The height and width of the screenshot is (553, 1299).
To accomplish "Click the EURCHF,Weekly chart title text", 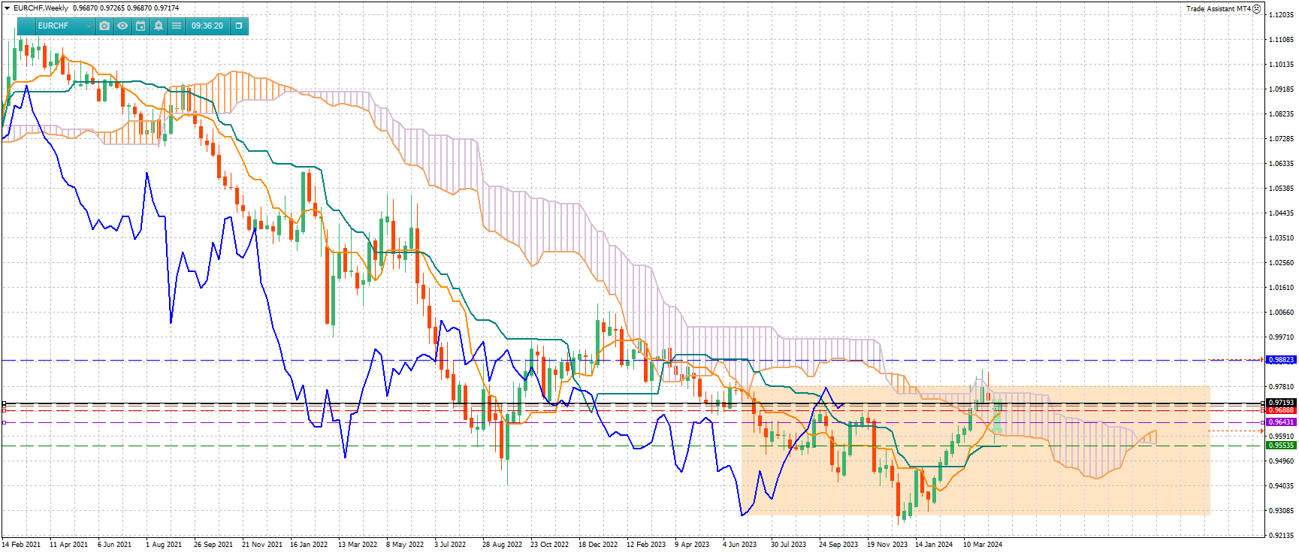I will (x=41, y=8).
